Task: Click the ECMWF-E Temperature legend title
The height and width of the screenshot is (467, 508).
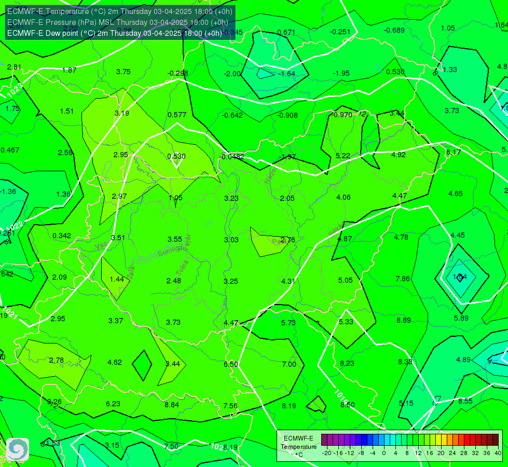Action: (x=299, y=447)
